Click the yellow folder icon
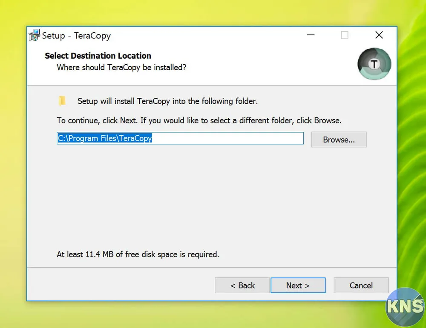Screen dimensions: 426x328 (x=62, y=101)
